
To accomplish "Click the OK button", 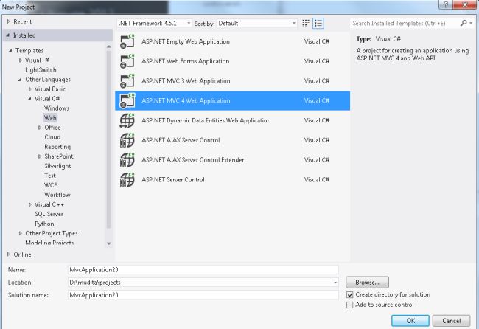I will [x=410, y=321].
